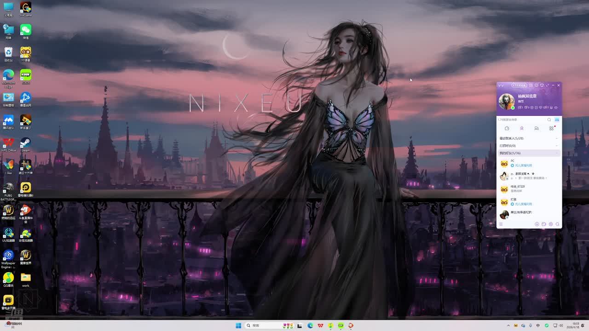Open the Steam desktop shortcut
This screenshot has height=331, width=589.
pyautogui.click(x=26, y=143)
